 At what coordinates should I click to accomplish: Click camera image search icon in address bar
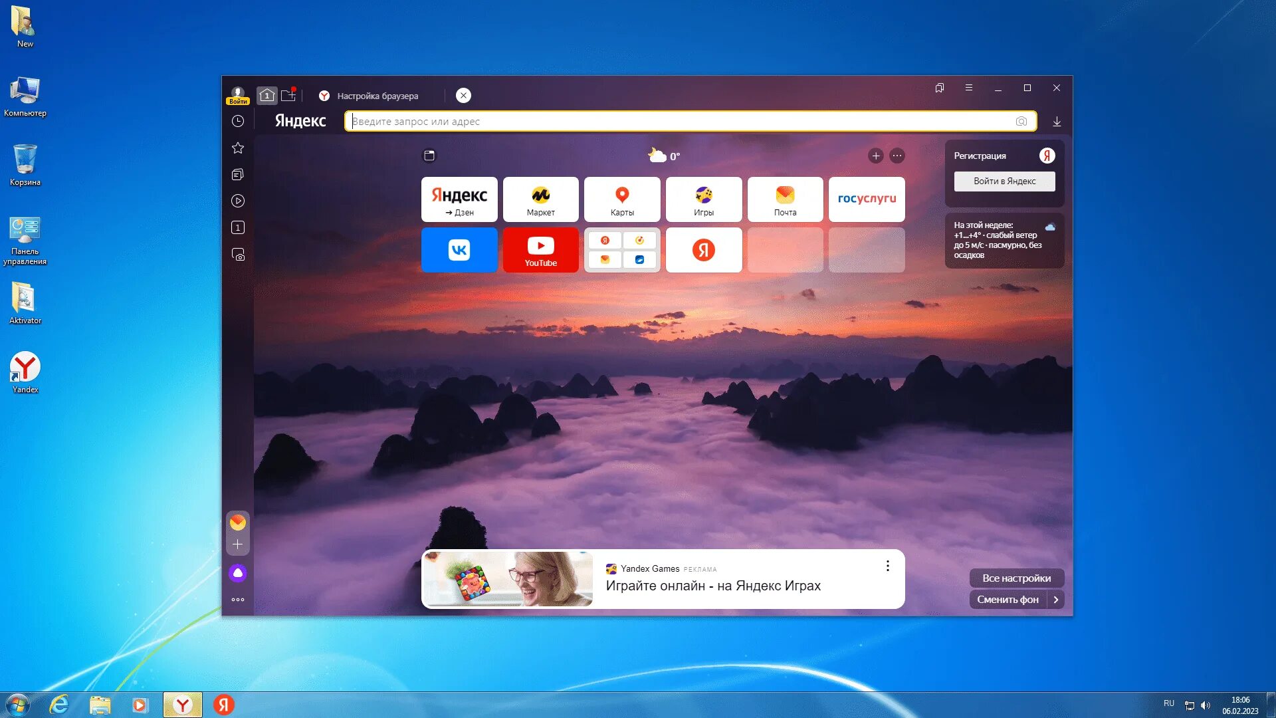pyautogui.click(x=1021, y=122)
